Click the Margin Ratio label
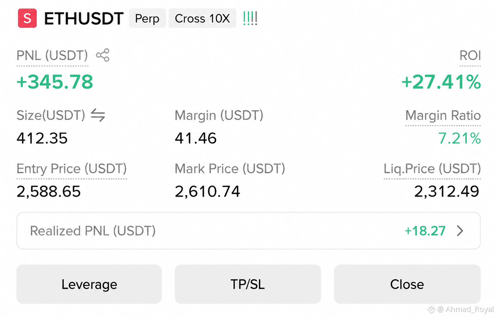 pos(443,115)
